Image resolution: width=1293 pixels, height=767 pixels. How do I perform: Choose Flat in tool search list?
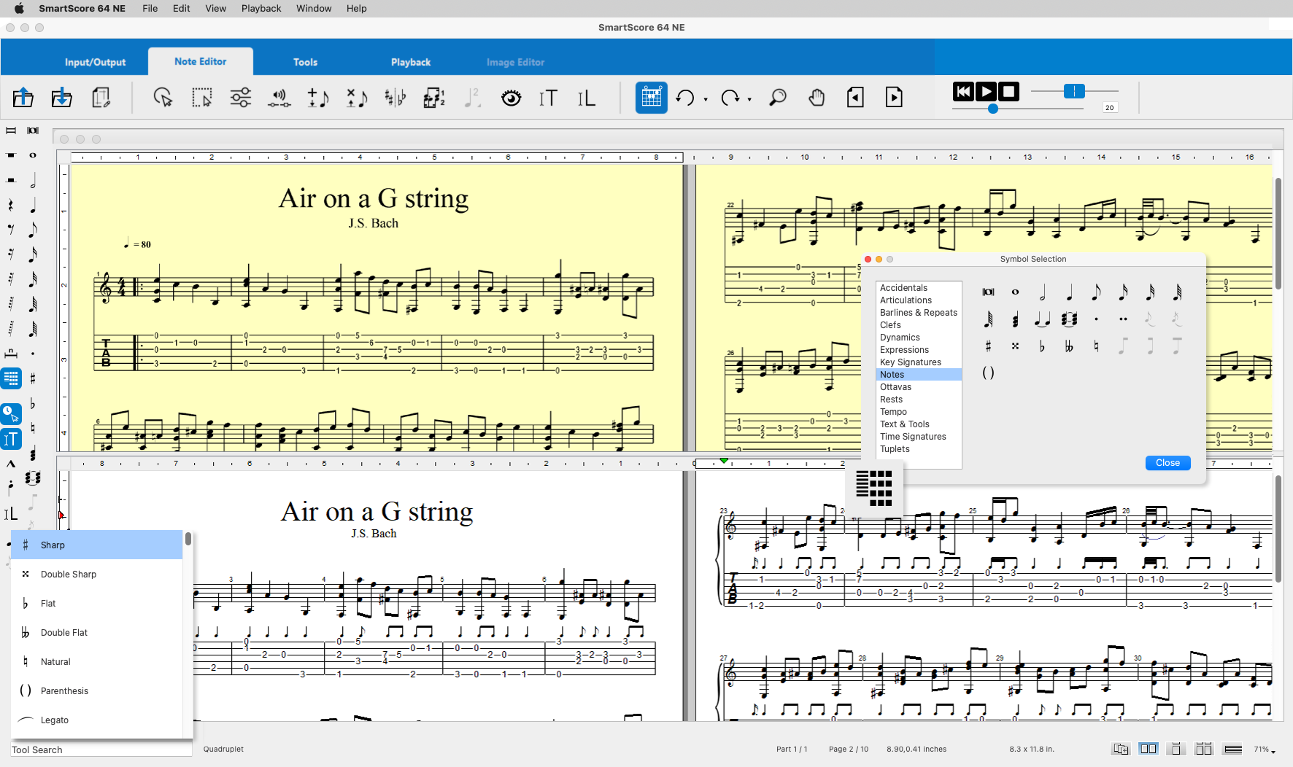click(x=96, y=603)
